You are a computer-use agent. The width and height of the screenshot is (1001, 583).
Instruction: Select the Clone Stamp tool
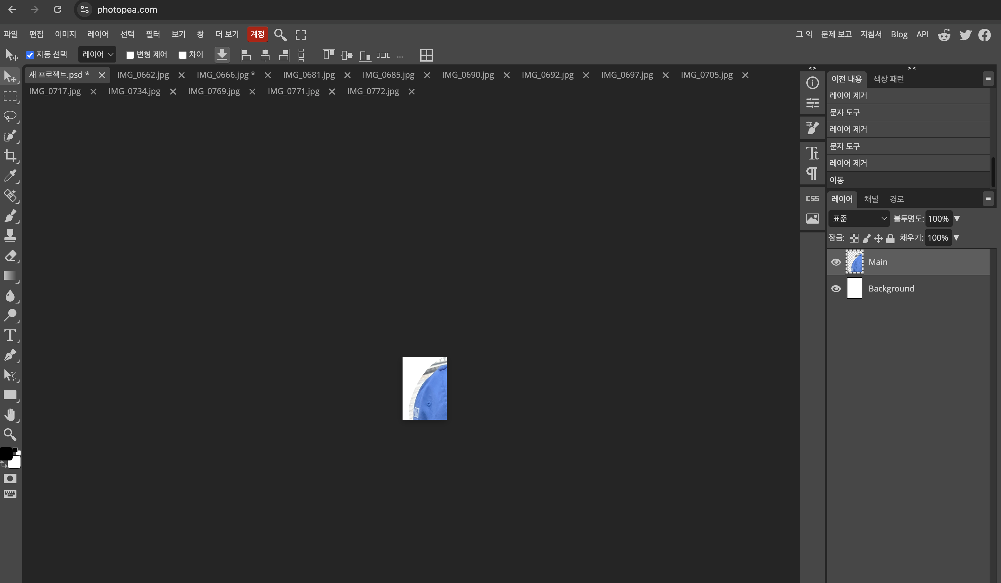coord(10,236)
